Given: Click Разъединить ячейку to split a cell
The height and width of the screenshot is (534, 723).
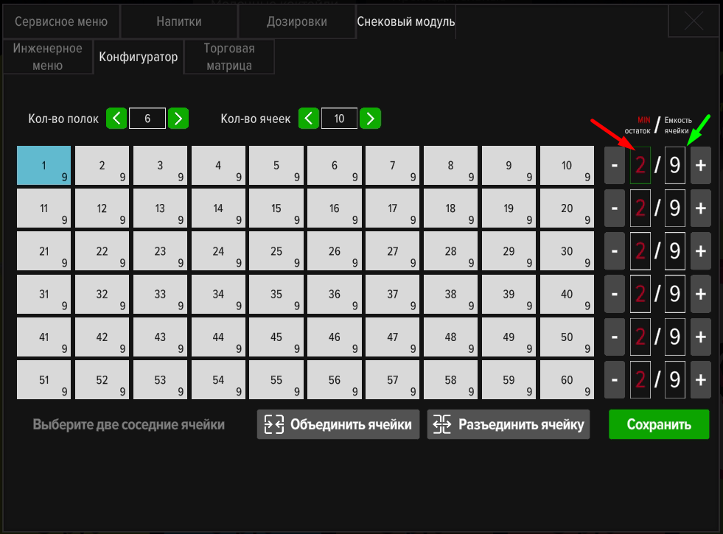Looking at the screenshot, I should (508, 424).
